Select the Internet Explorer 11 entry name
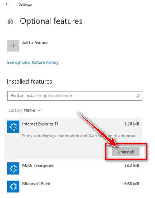155x198 pixels. click(40, 124)
